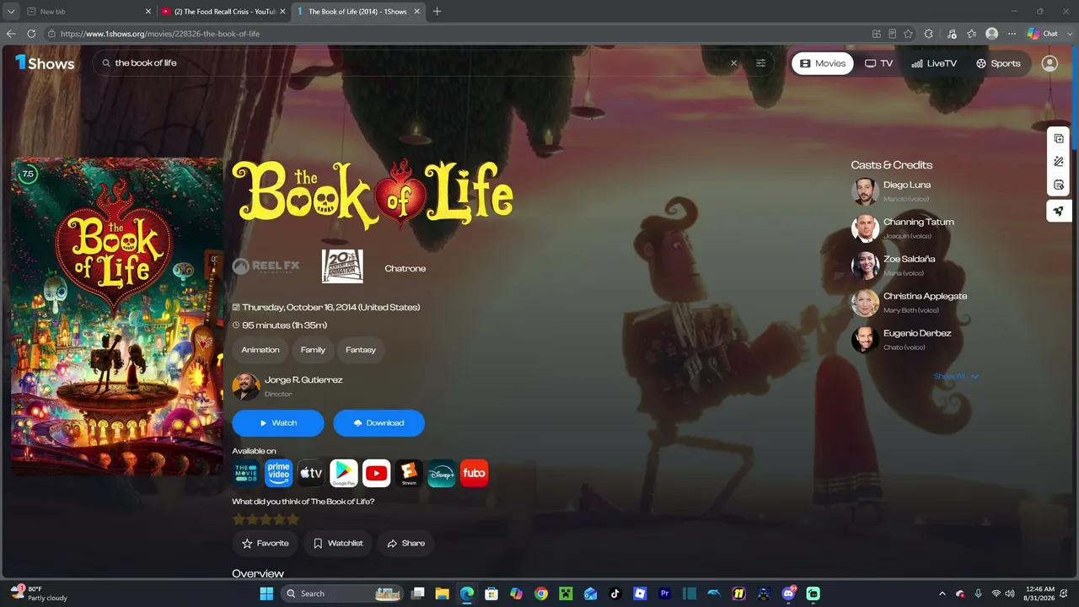Open Copilot Chat in the browser
The height and width of the screenshot is (607, 1079).
click(x=1043, y=34)
